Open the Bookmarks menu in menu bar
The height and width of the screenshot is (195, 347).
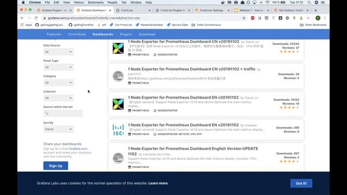pyautogui.click(x=95, y=2)
